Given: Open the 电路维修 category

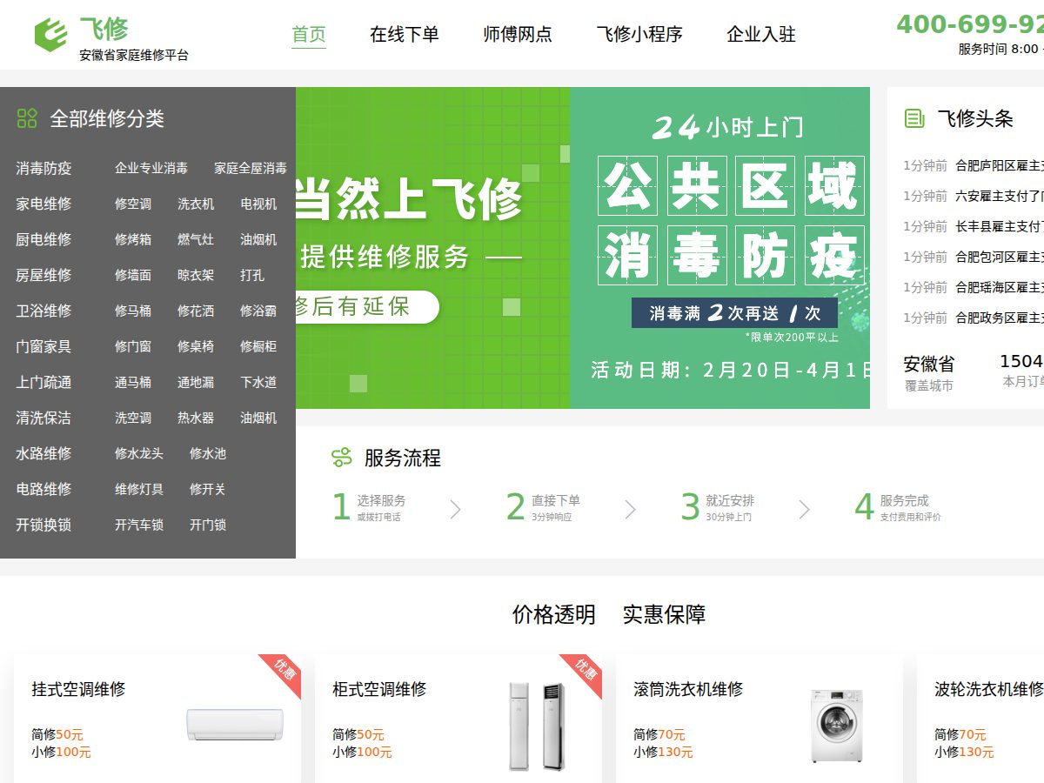Looking at the screenshot, I should [43, 489].
